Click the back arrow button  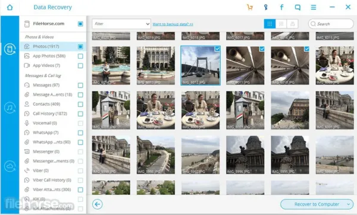[98, 204]
